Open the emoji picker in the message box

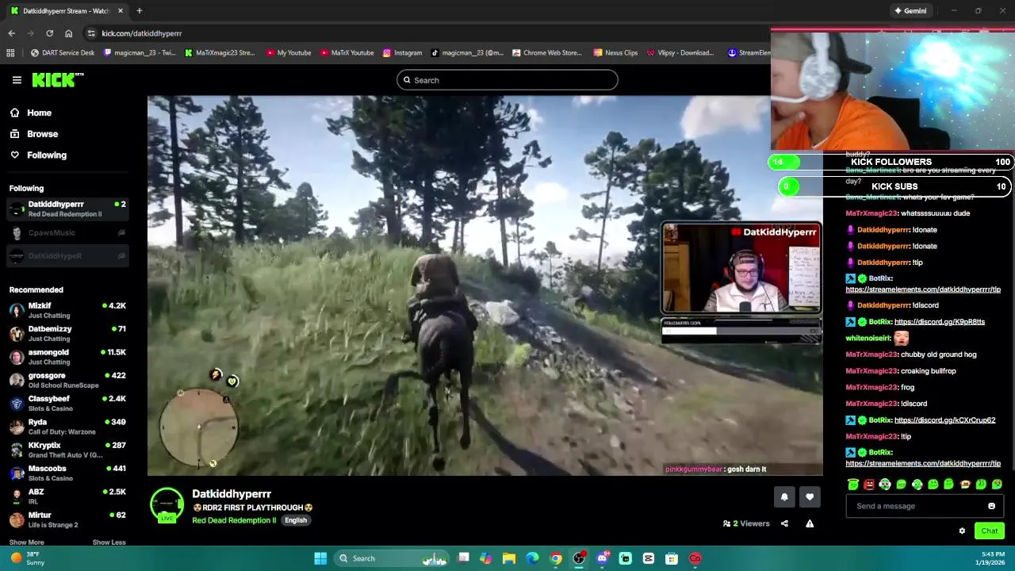(991, 506)
